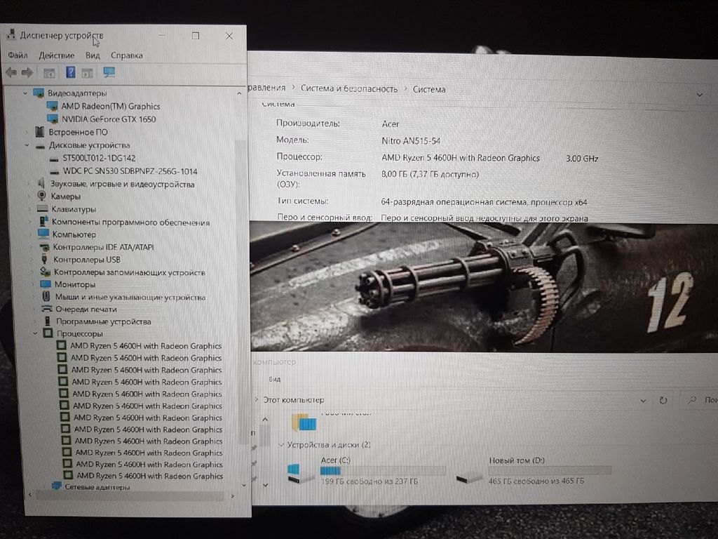Collapse the Устройства и диски section
The height and width of the screenshot is (539, 718).
[282, 445]
